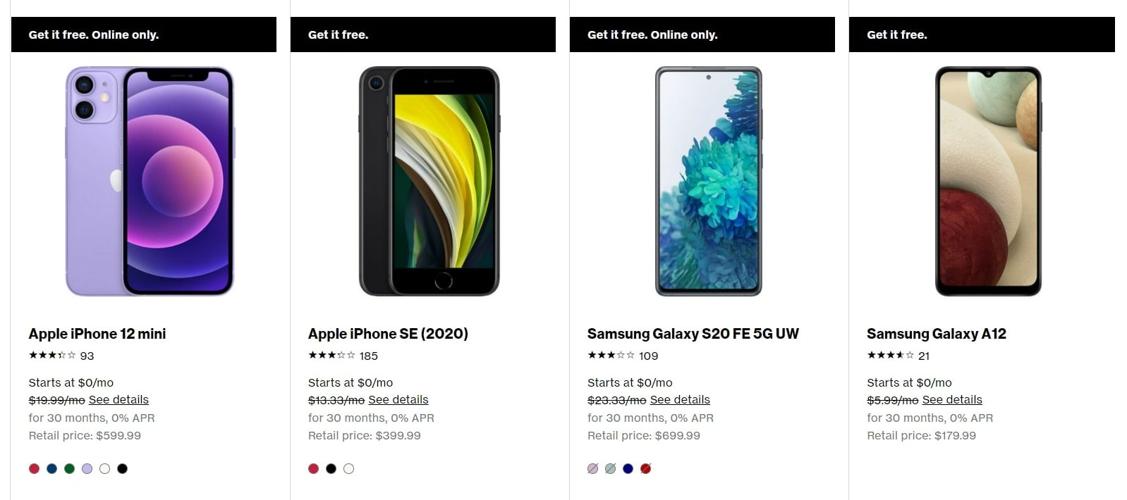Image resolution: width=1127 pixels, height=500 pixels.
Task: Click the Samsung Galaxy A12 product title
Action: 938,333
